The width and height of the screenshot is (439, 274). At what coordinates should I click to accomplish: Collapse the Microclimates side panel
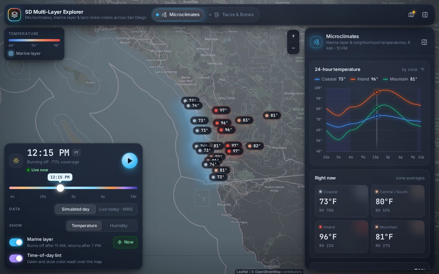(x=424, y=42)
